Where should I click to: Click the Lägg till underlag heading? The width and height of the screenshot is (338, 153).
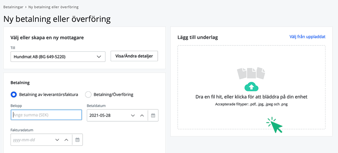point(198,38)
